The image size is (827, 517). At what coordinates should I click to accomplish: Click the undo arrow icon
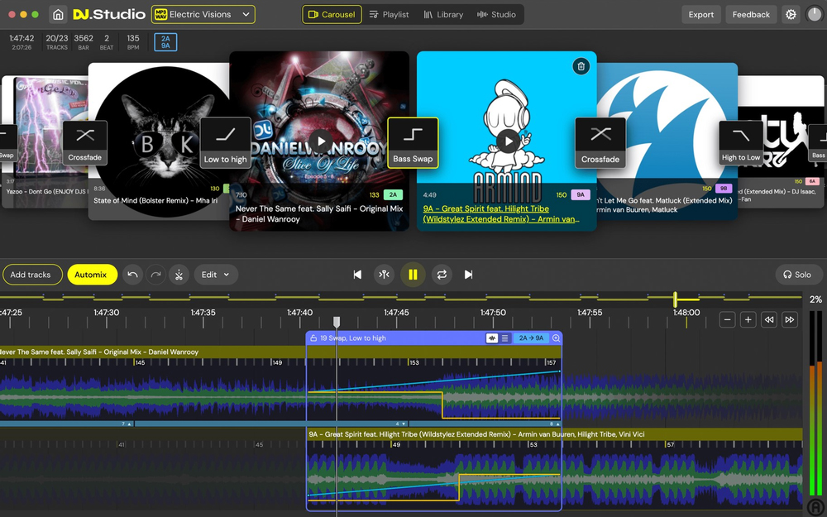point(132,274)
